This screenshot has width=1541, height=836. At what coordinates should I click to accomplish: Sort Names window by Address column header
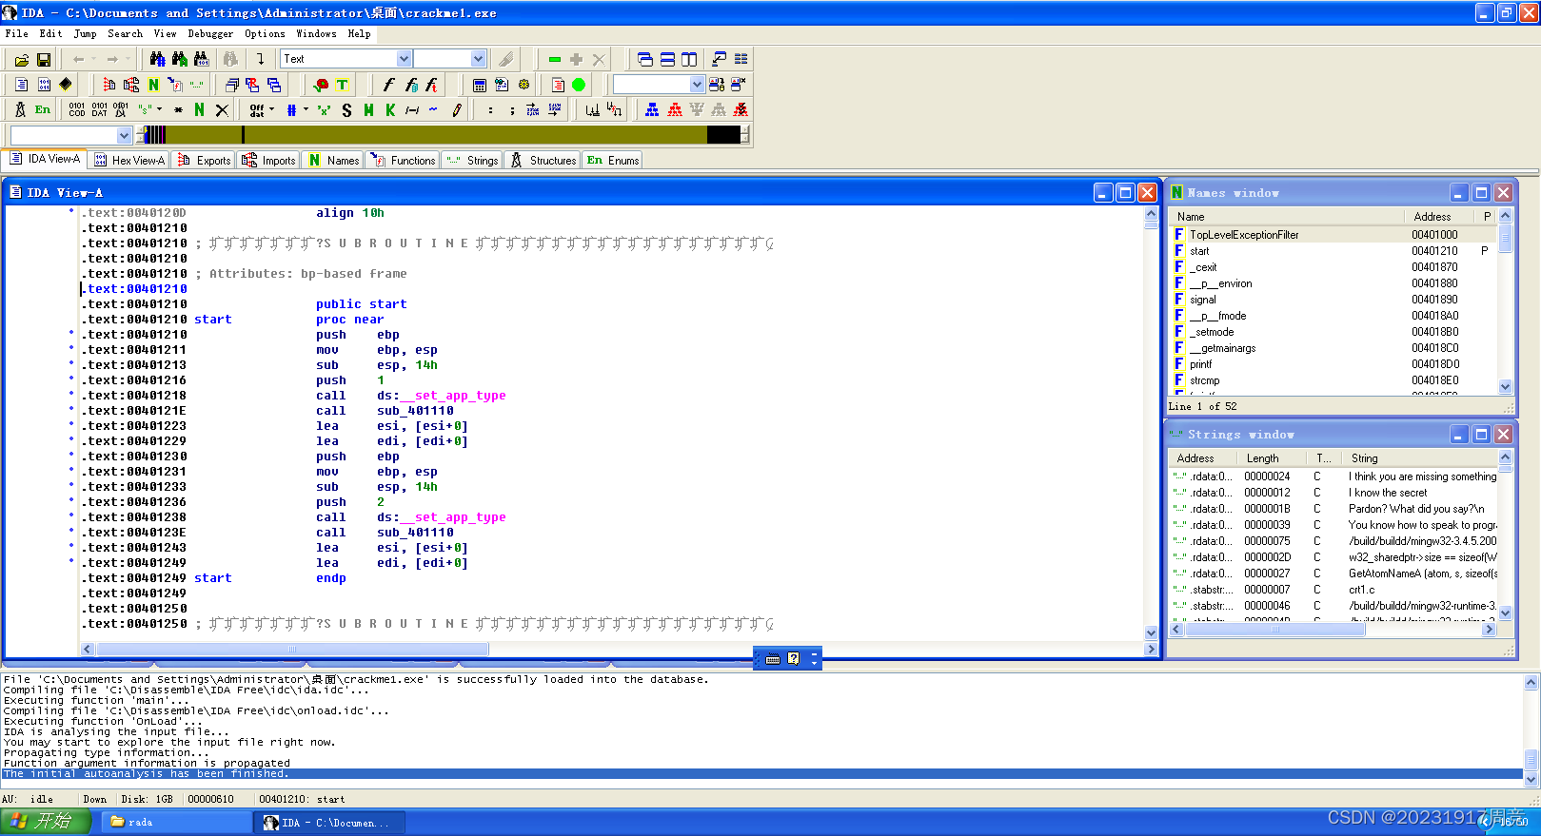tap(1439, 217)
